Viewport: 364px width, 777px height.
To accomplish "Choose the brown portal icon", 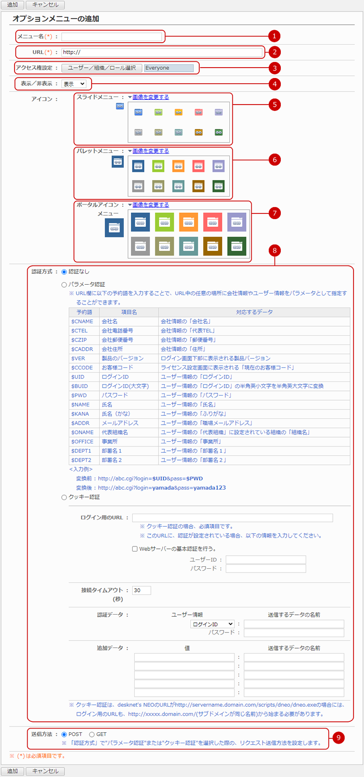I will pos(213,246).
